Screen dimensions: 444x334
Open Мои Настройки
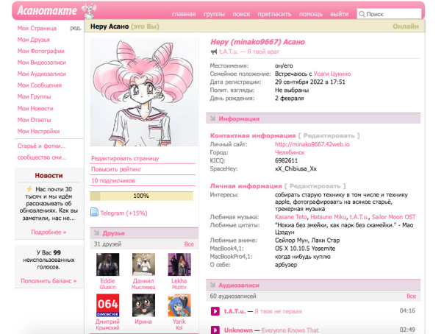[38, 131]
